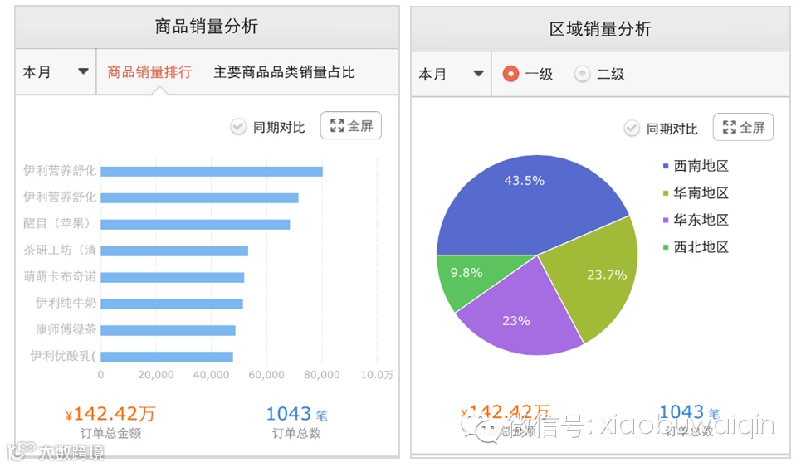Open the 本月 dropdown in 商品销量分析 panel
Screen dimensions: 801x467
[x=55, y=72]
